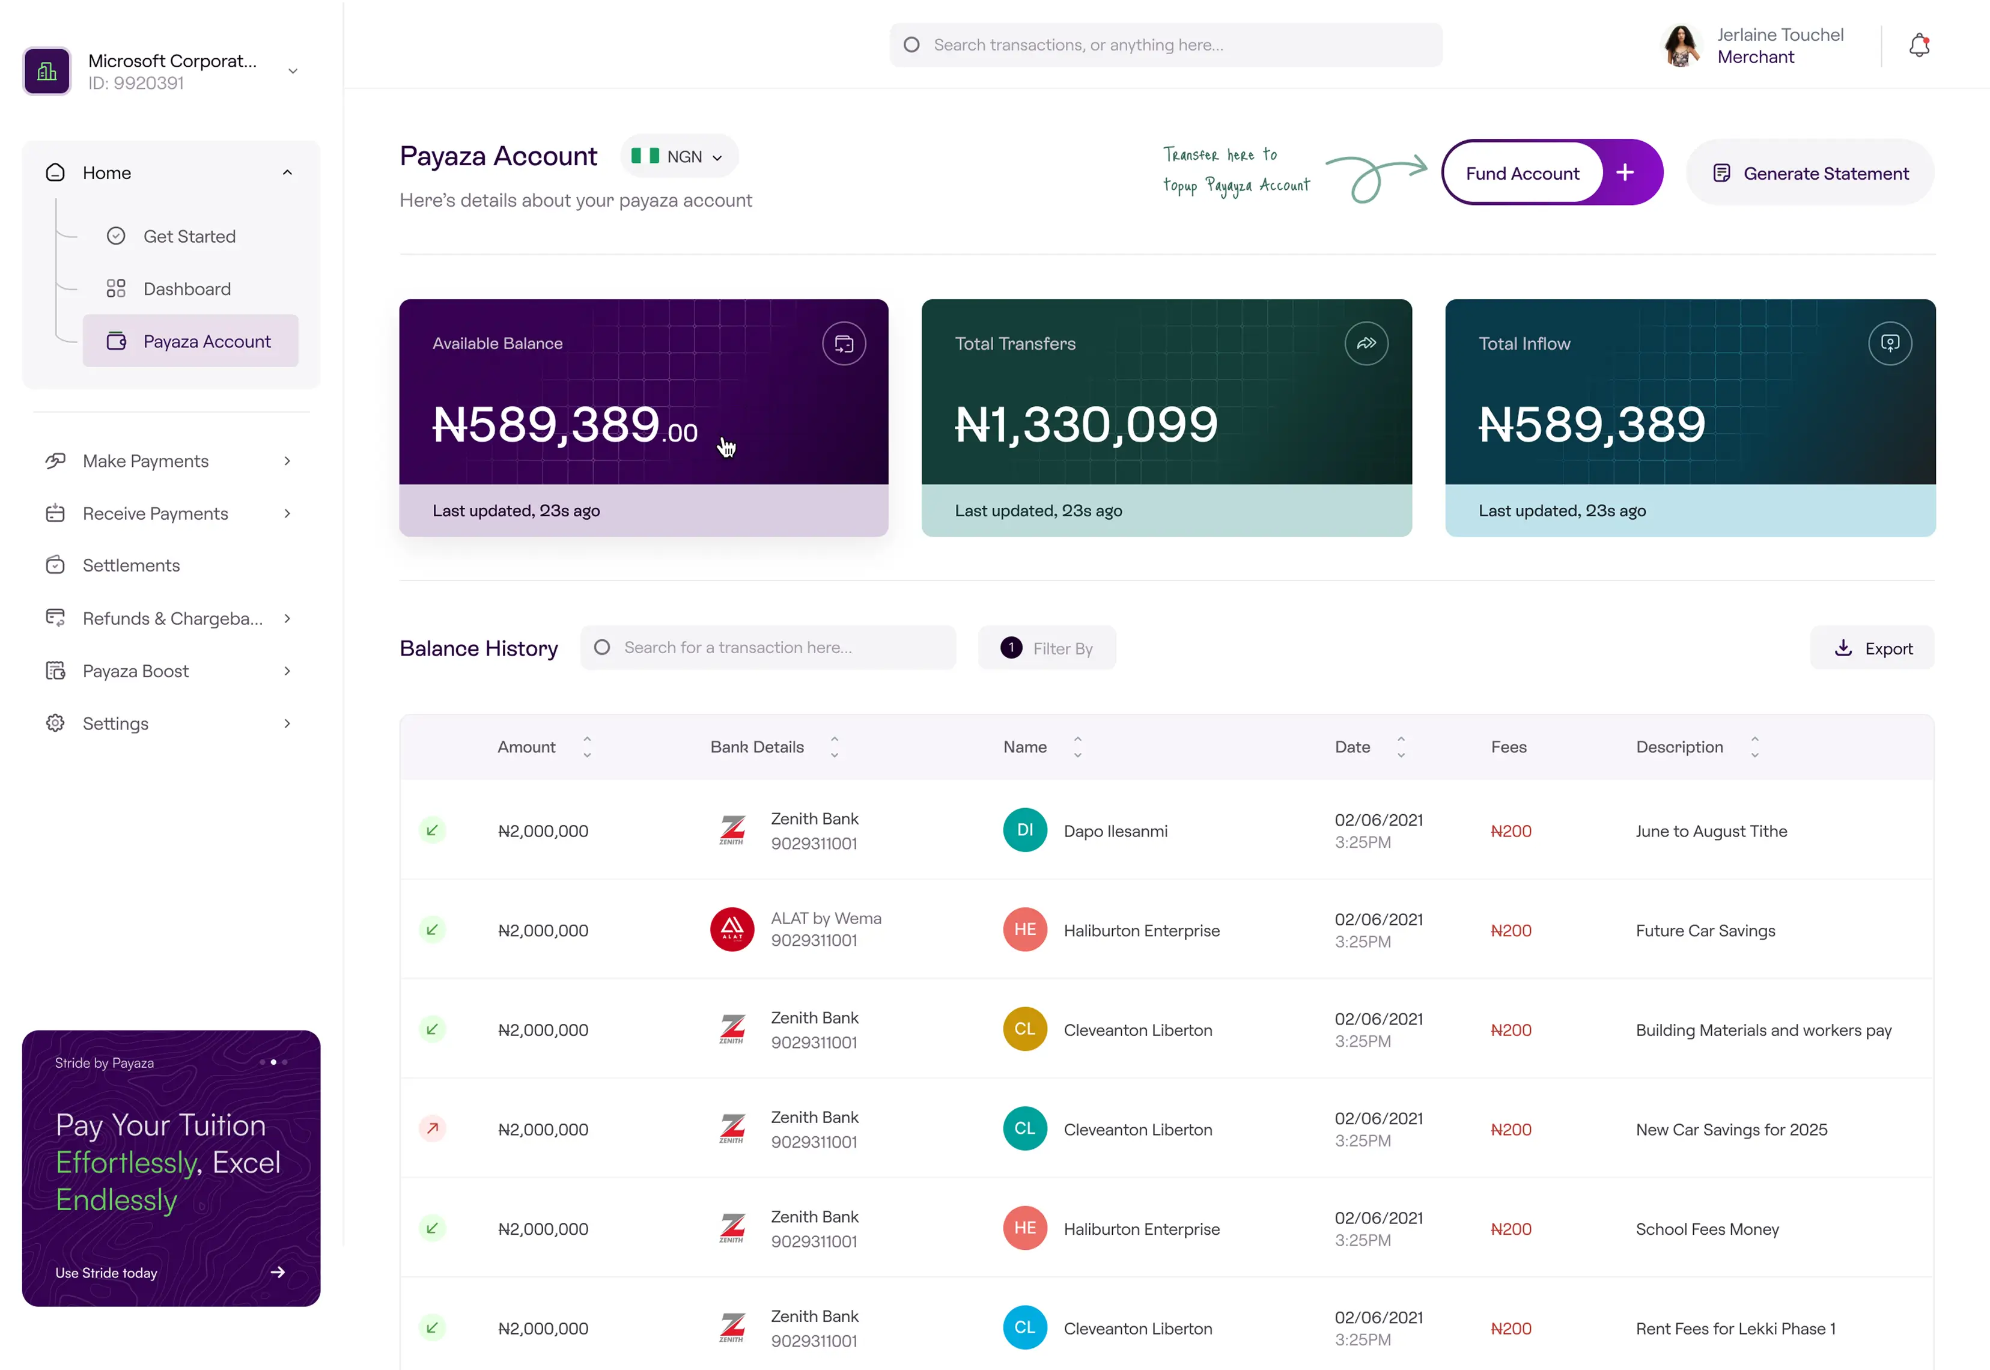
Task: Click the ₦589,389.00 available balance amount
Action: 565,425
